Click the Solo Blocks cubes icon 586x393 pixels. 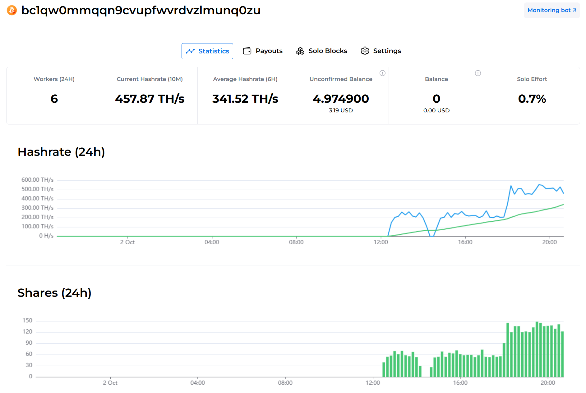[300, 51]
